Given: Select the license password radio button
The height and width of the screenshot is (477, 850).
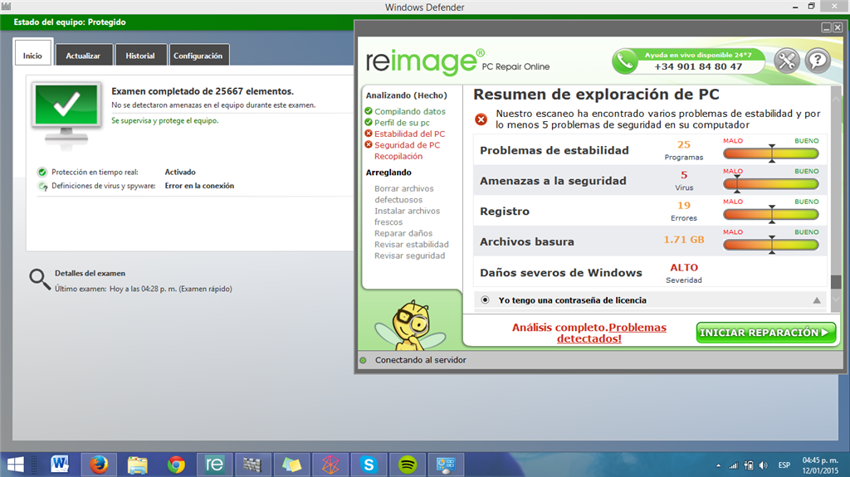Looking at the screenshot, I should click(485, 299).
